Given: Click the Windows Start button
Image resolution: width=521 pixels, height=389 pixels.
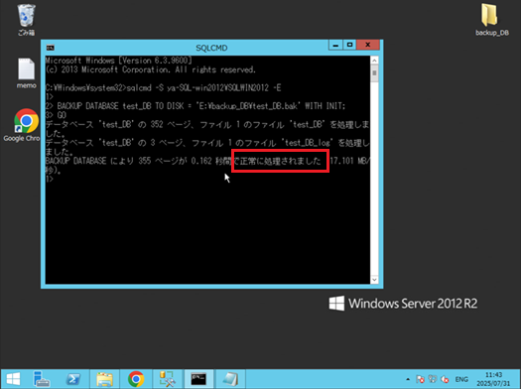Looking at the screenshot, I should coord(13,379).
